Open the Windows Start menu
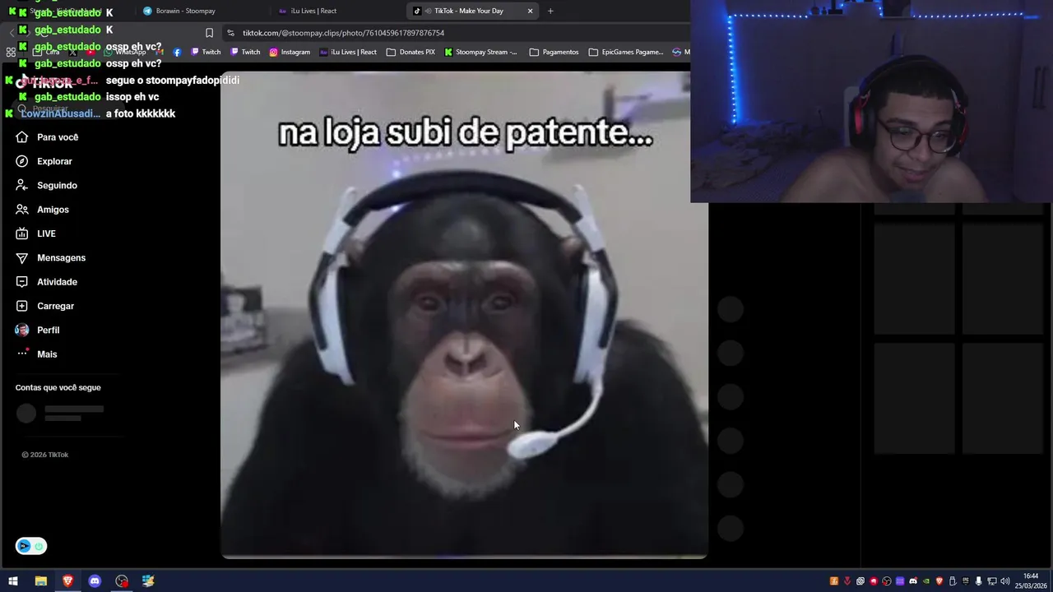The width and height of the screenshot is (1053, 592). pos(13,581)
